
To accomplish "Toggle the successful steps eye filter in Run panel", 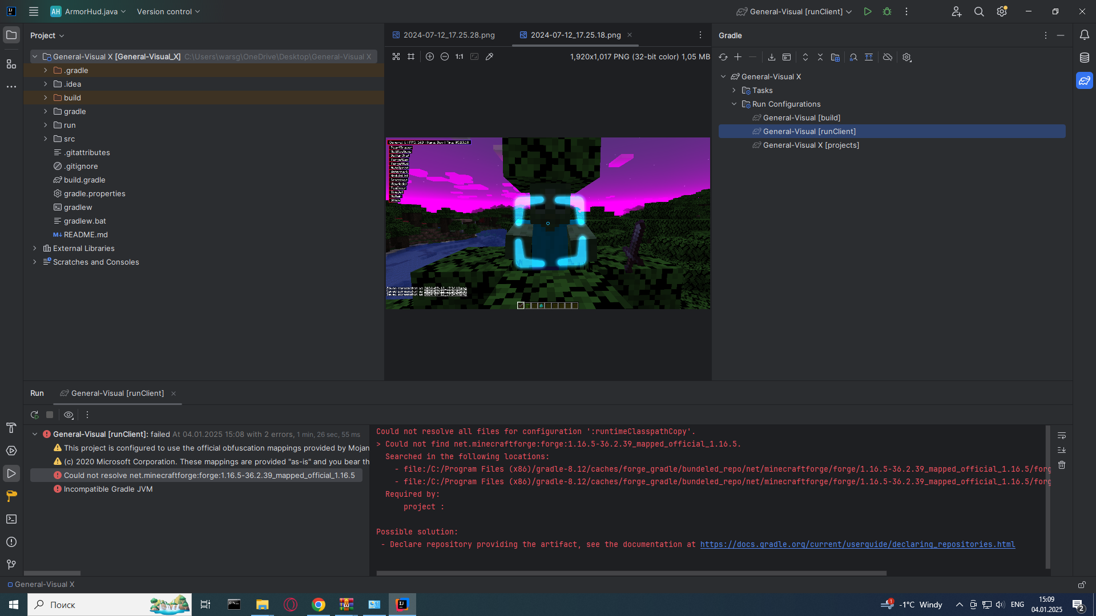I will tap(68, 415).
